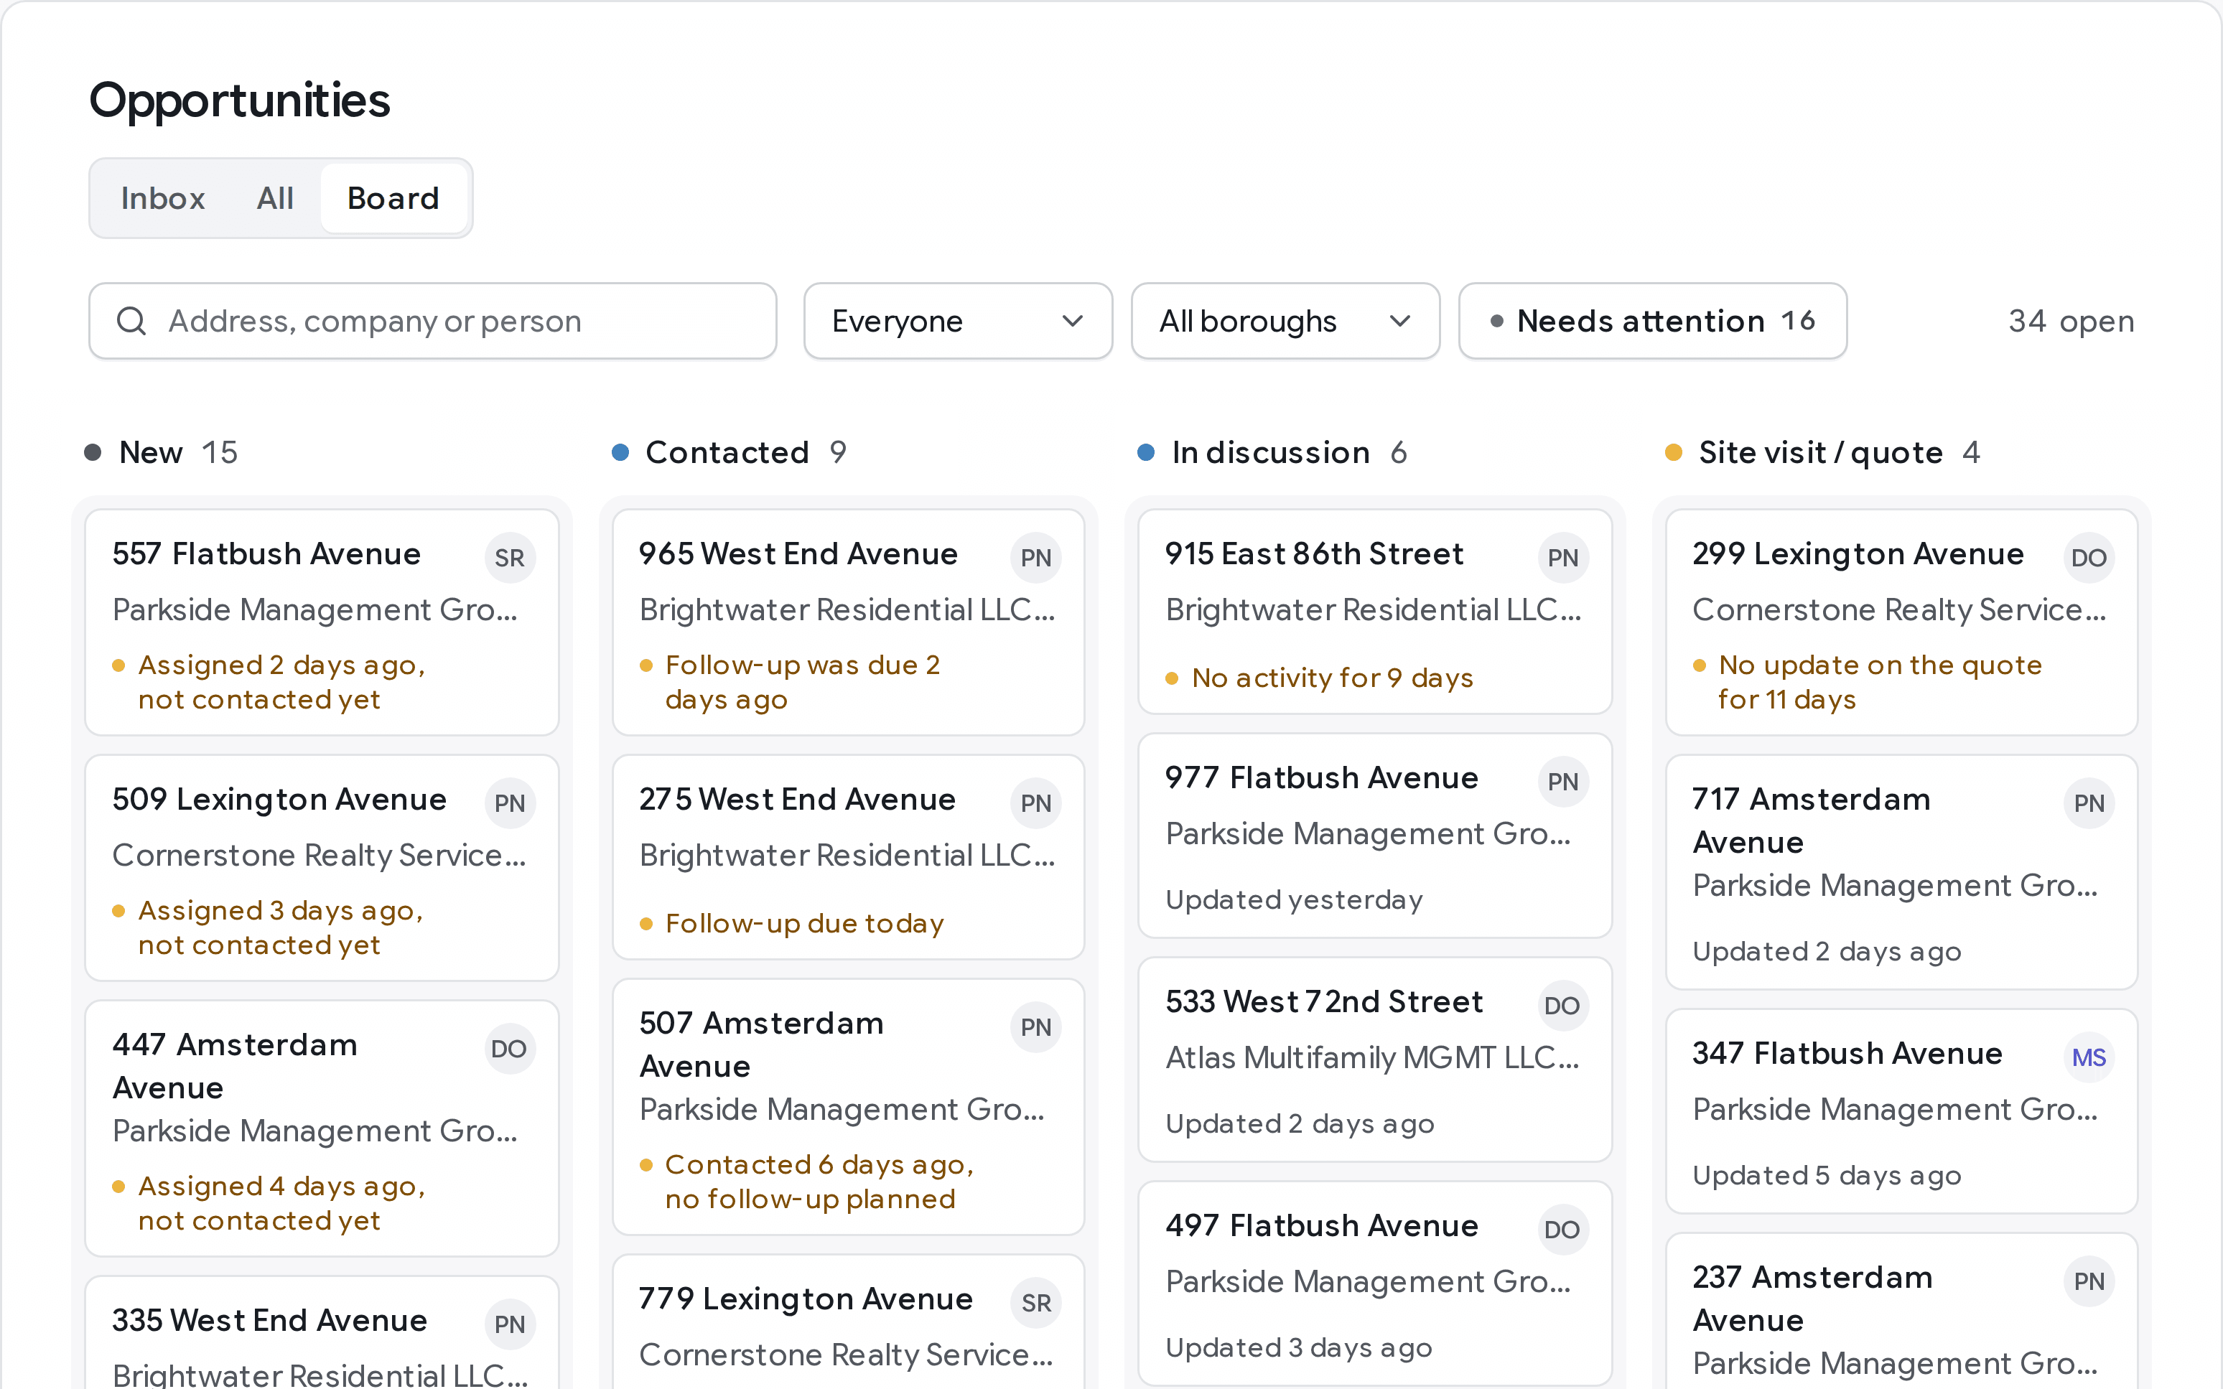Click PN avatar on 915 East 86th Street card

click(1563, 558)
